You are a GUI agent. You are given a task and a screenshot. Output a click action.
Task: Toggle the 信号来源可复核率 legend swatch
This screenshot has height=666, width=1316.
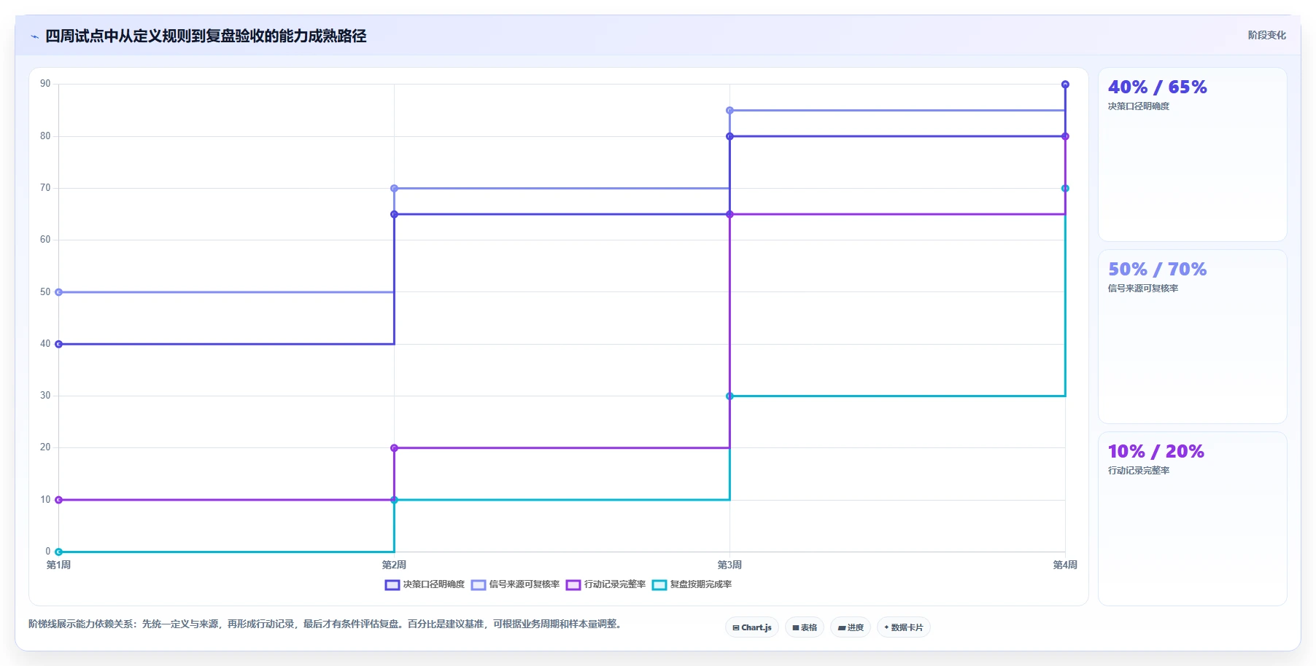click(x=479, y=585)
